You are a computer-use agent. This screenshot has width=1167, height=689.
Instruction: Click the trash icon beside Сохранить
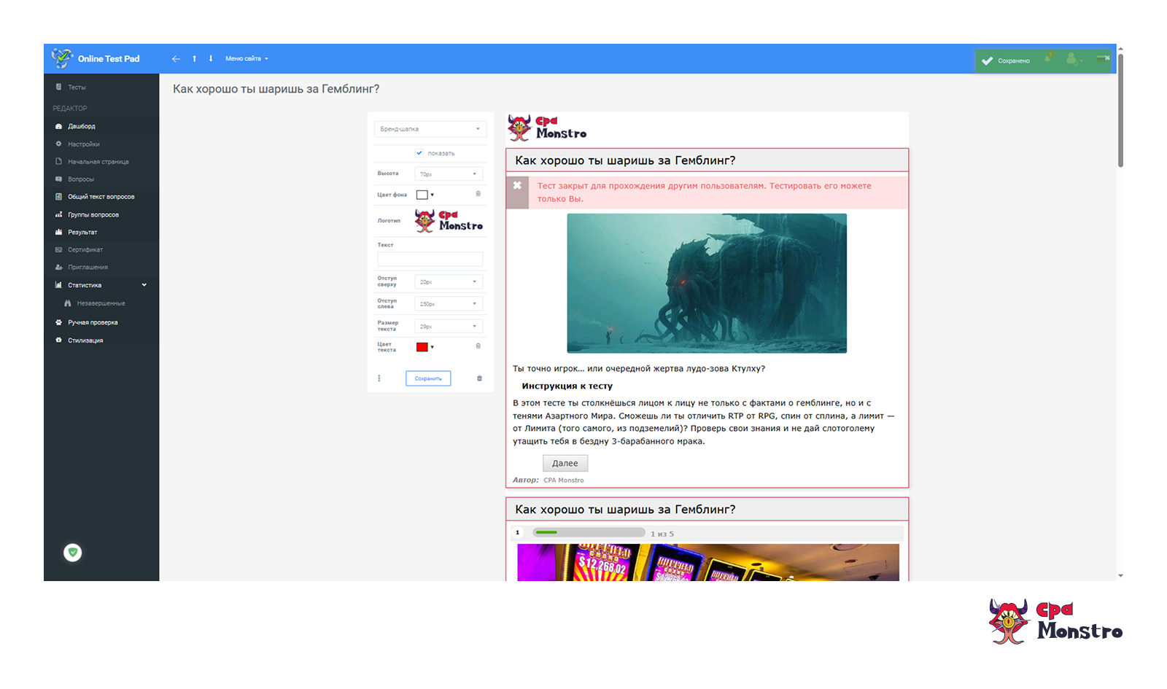479,378
